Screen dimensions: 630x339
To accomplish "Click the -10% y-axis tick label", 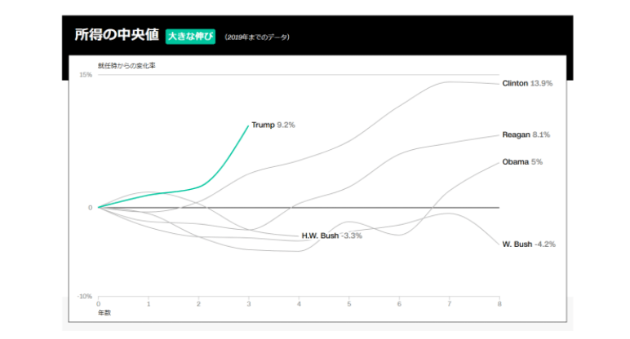I will click(84, 297).
